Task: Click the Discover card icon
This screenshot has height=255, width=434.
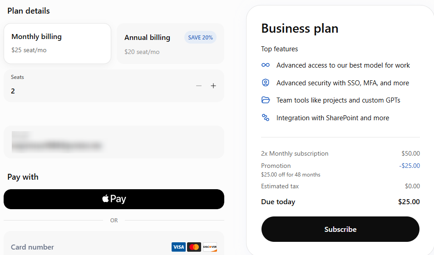Action: pos(210,247)
